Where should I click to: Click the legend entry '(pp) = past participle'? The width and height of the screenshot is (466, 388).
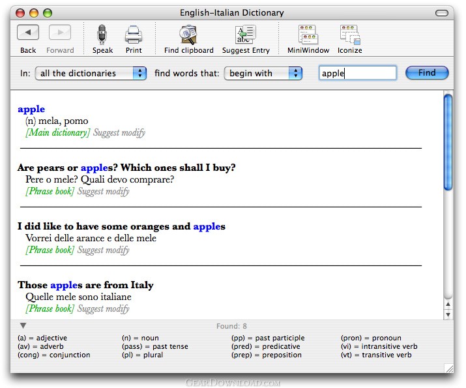point(268,338)
